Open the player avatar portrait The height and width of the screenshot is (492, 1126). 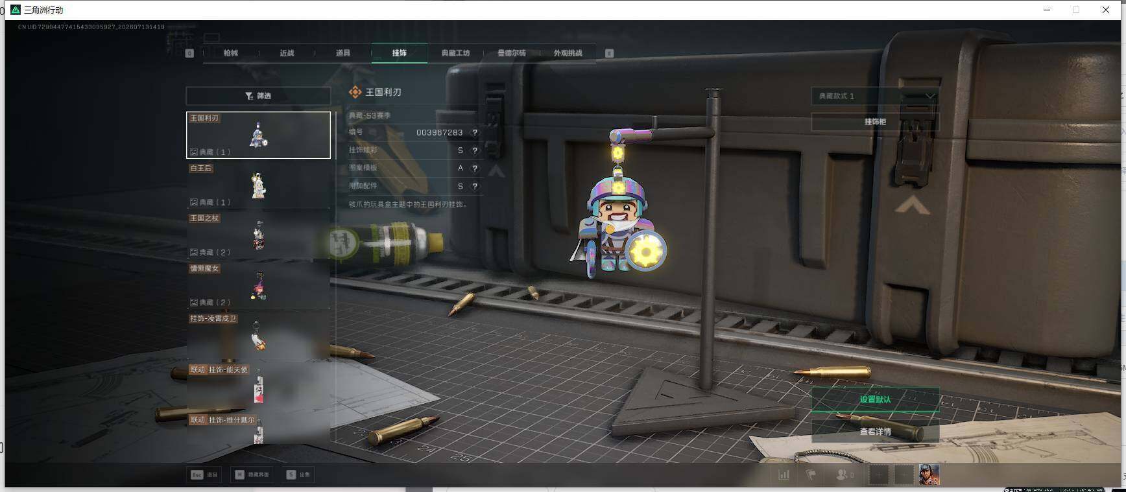click(x=929, y=474)
